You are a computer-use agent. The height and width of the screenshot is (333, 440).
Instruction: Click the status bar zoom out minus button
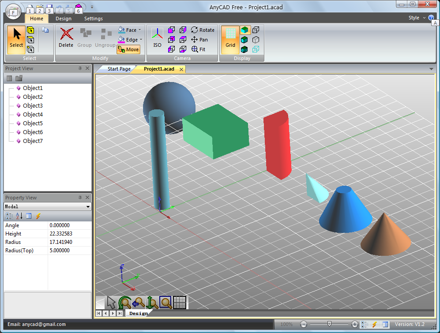303,324
